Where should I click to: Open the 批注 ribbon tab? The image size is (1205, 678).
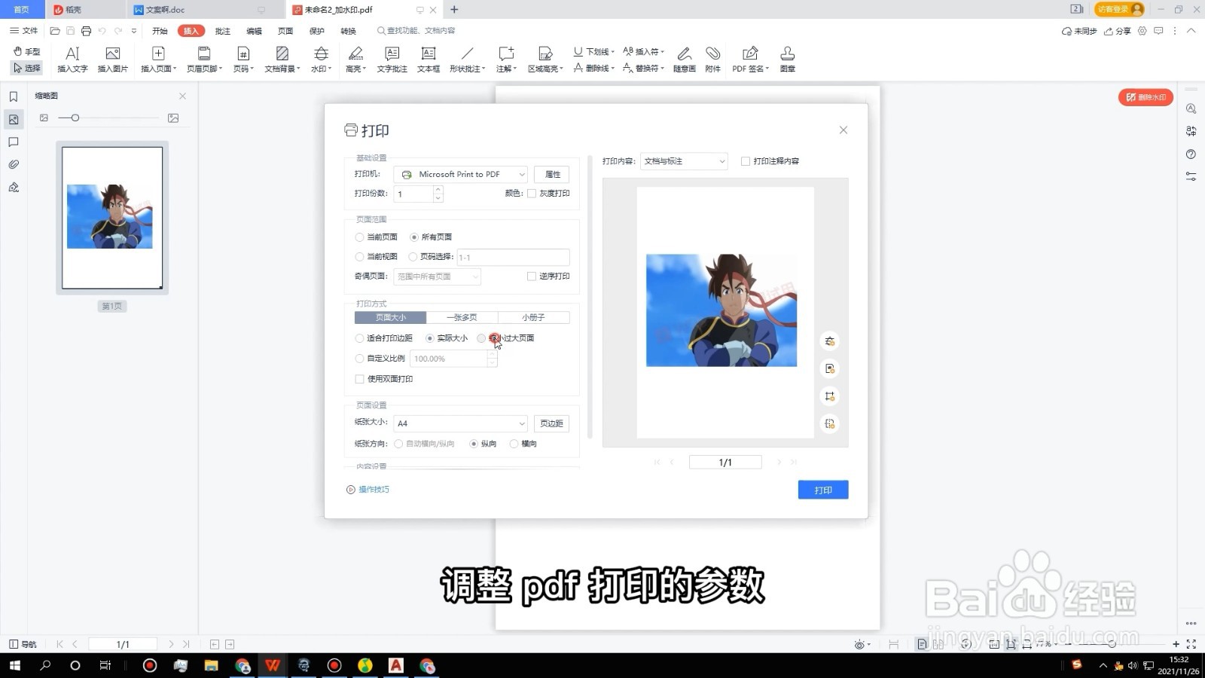(x=223, y=31)
